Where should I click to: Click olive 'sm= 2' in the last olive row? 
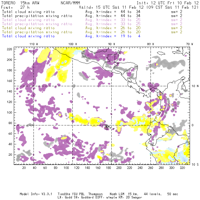[176, 32]
